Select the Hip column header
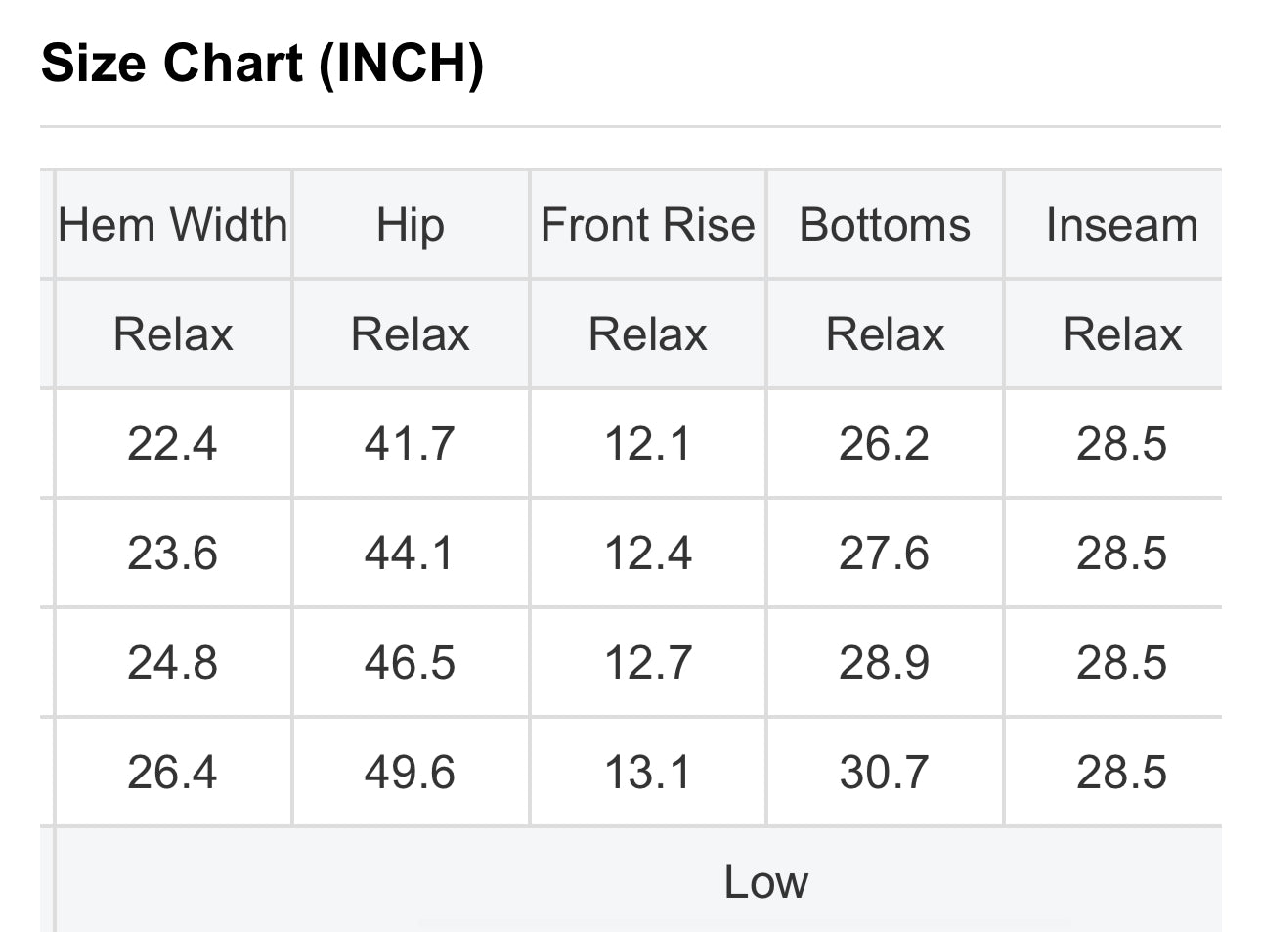This screenshot has height=932, width=1261. tap(411, 225)
